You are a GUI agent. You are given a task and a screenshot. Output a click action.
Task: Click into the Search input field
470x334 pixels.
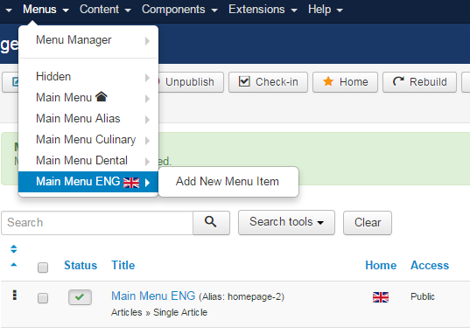(x=97, y=223)
